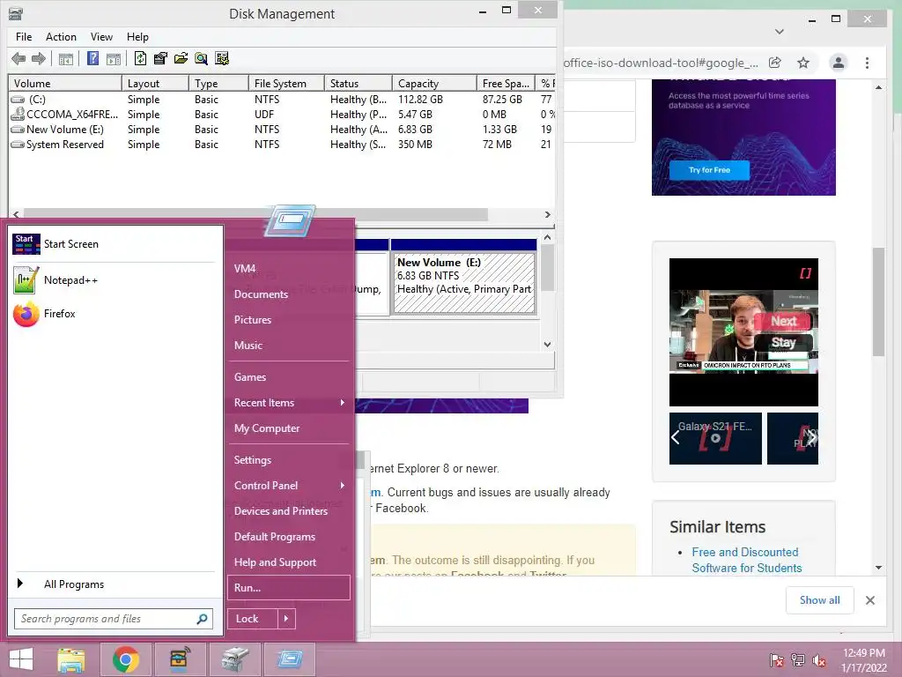This screenshot has height=677, width=902.
Task: Select the (C:) volume drive icon
Action: [x=18, y=100]
